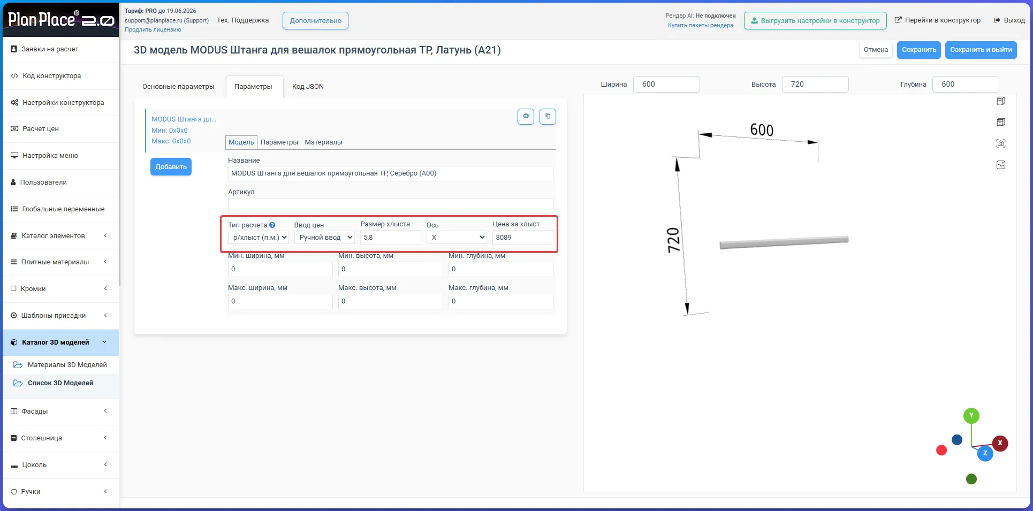Screen dimensions: 1033x511
Task: Click the help icon beside Тип расчета
Action: tap(272, 225)
